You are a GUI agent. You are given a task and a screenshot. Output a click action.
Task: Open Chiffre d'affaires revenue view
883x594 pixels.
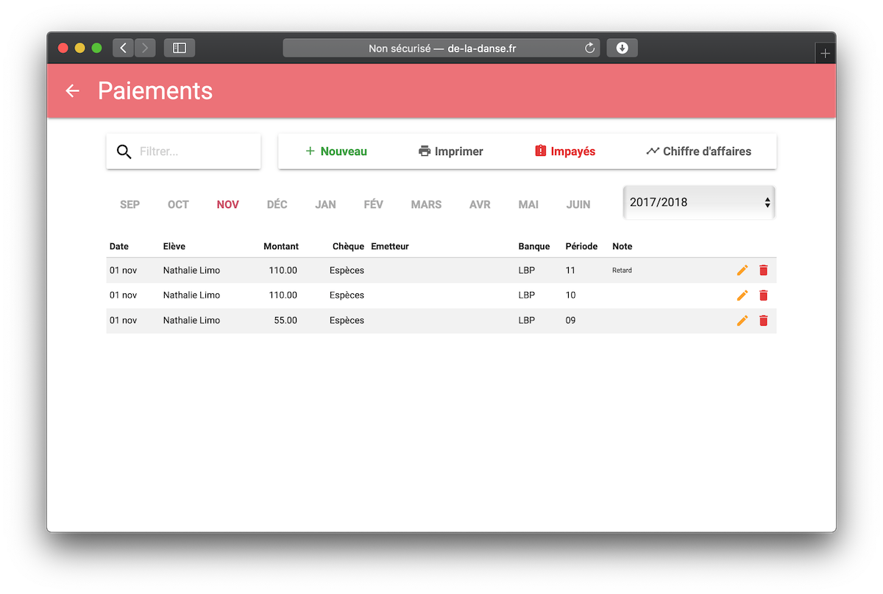[x=698, y=151]
